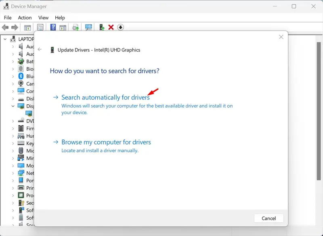This screenshot has height=236, width=323.
Task: Select the Monitors icon in the tree
Action: pos(21,166)
